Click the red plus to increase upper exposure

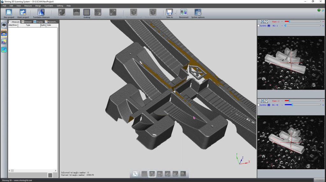[323, 21]
